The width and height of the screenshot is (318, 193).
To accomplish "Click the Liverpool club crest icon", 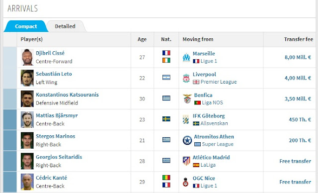I will pos(186,78).
